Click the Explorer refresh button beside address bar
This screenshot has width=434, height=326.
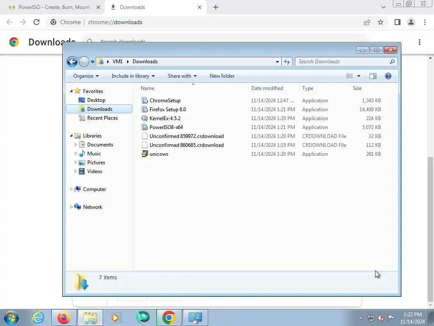[x=287, y=62]
